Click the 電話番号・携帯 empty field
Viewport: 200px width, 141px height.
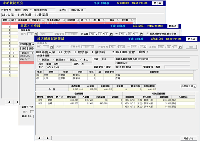click(177, 67)
